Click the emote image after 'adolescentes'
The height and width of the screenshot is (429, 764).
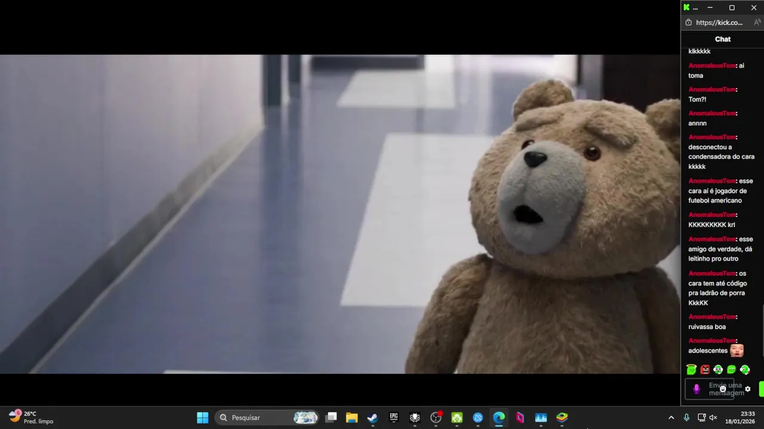coord(737,350)
